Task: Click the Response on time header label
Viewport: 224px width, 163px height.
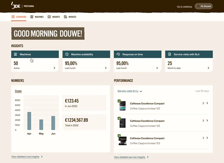Action: (133, 54)
